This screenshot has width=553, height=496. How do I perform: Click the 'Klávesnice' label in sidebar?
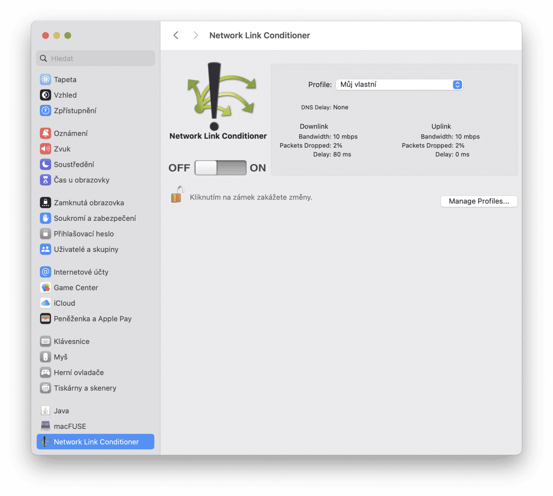[x=72, y=341]
